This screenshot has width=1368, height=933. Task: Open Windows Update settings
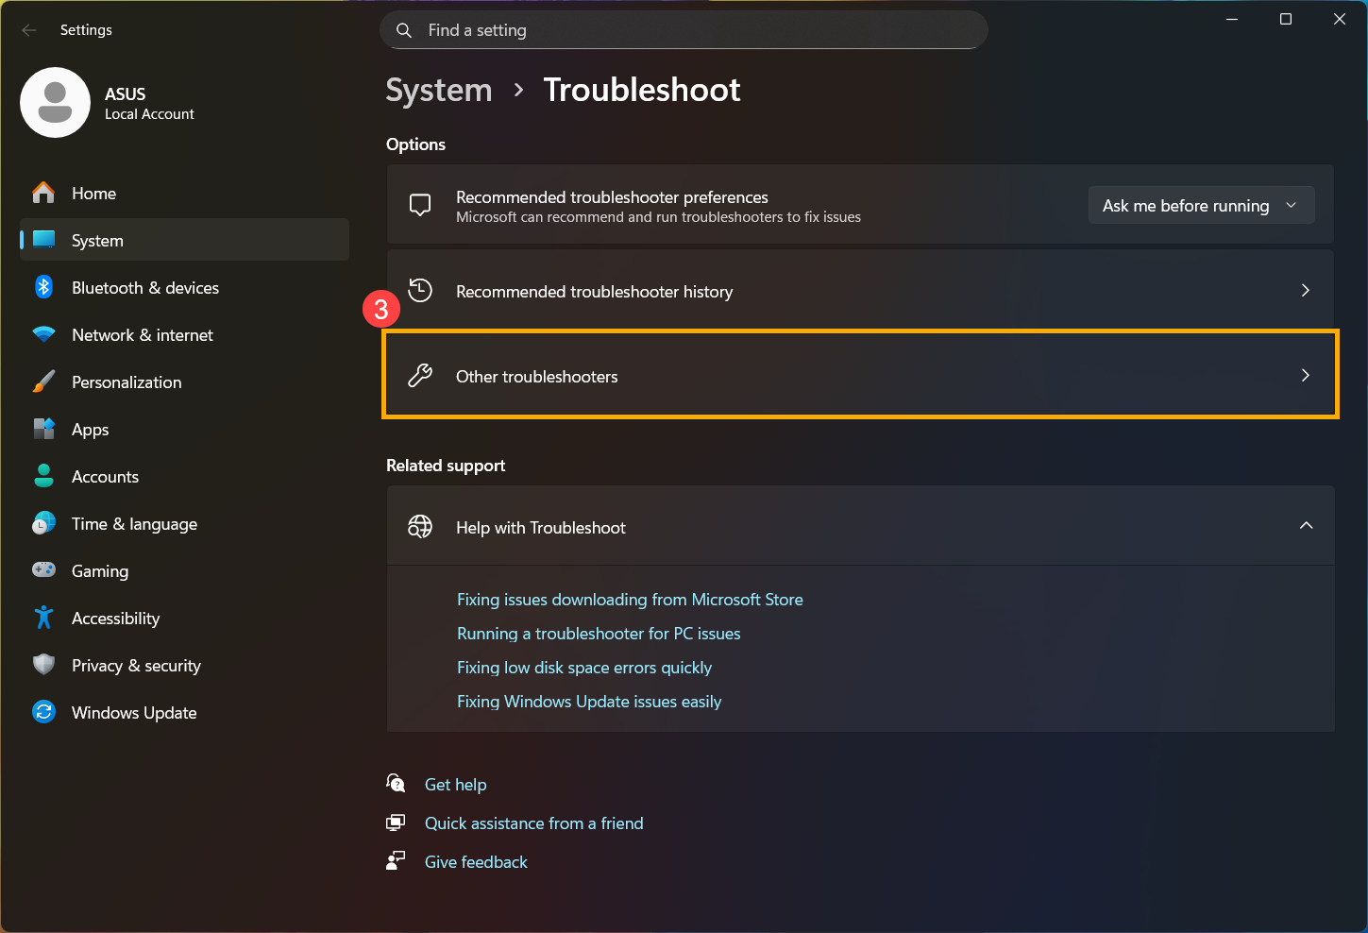coord(184,712)
